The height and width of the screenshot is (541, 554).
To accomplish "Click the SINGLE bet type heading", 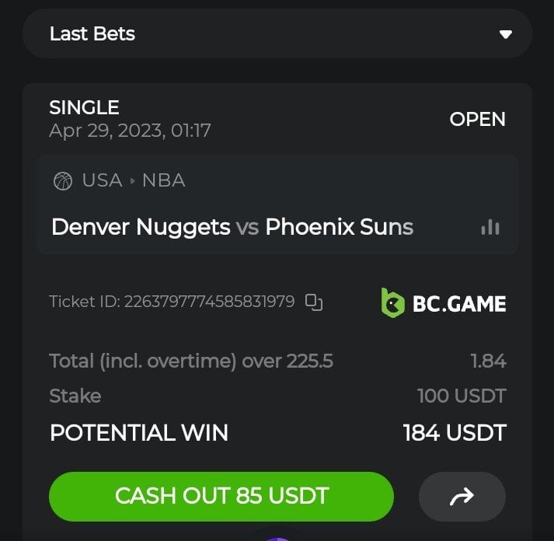I will 84,107.
